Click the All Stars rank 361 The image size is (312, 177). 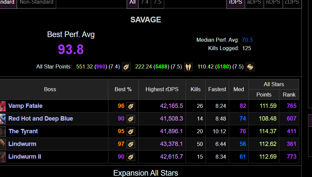click(292, 144)
